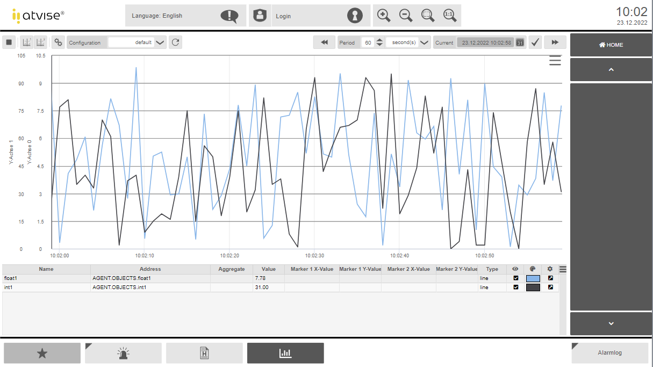Step the trend forward in time
Viewport: 653px width, 367px height.
click(x=555, y=42)
